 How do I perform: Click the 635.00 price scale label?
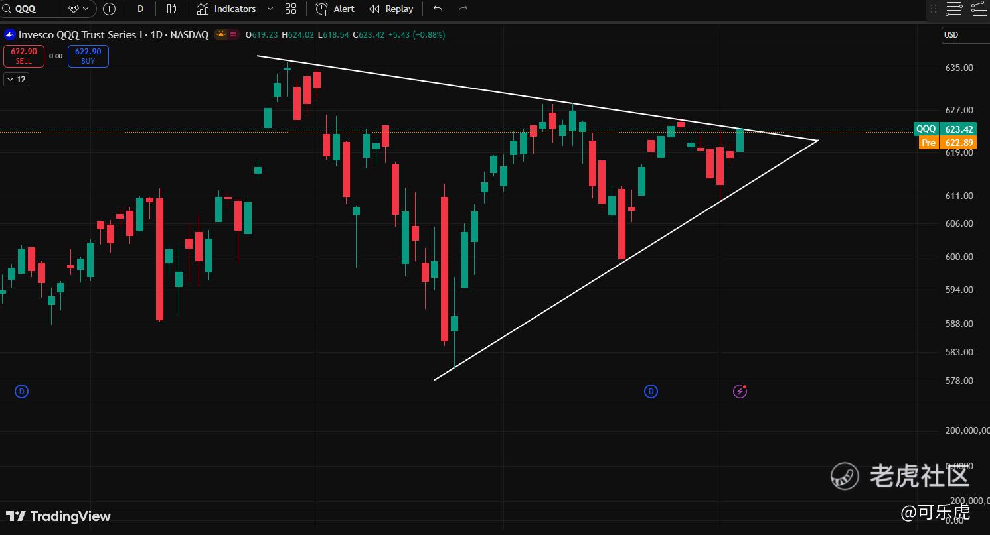959,68
